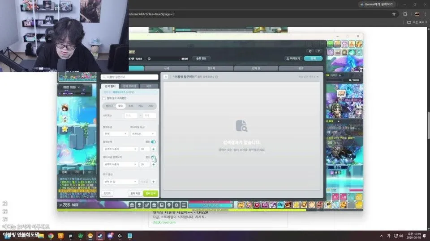Open Discord from the taskbar

tap(110, 236)
